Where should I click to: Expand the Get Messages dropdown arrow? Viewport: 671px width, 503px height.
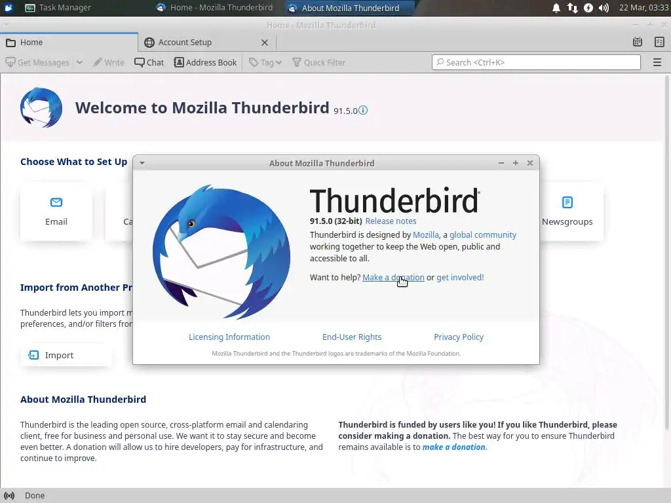[x=79, y=62]
